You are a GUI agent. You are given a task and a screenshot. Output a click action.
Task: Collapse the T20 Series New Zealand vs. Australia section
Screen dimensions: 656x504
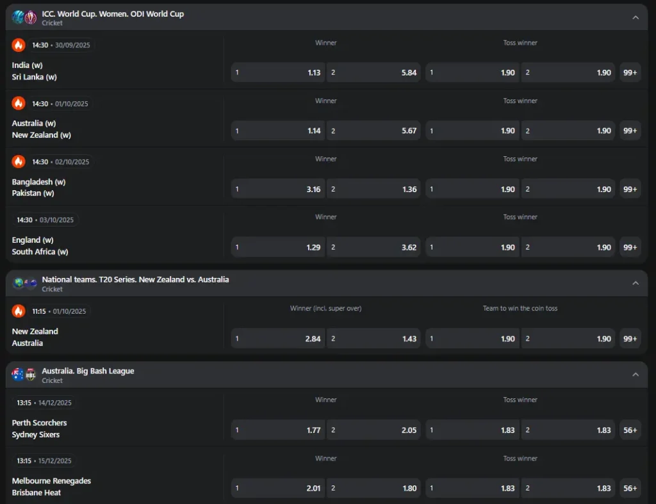tap(635, 283)
